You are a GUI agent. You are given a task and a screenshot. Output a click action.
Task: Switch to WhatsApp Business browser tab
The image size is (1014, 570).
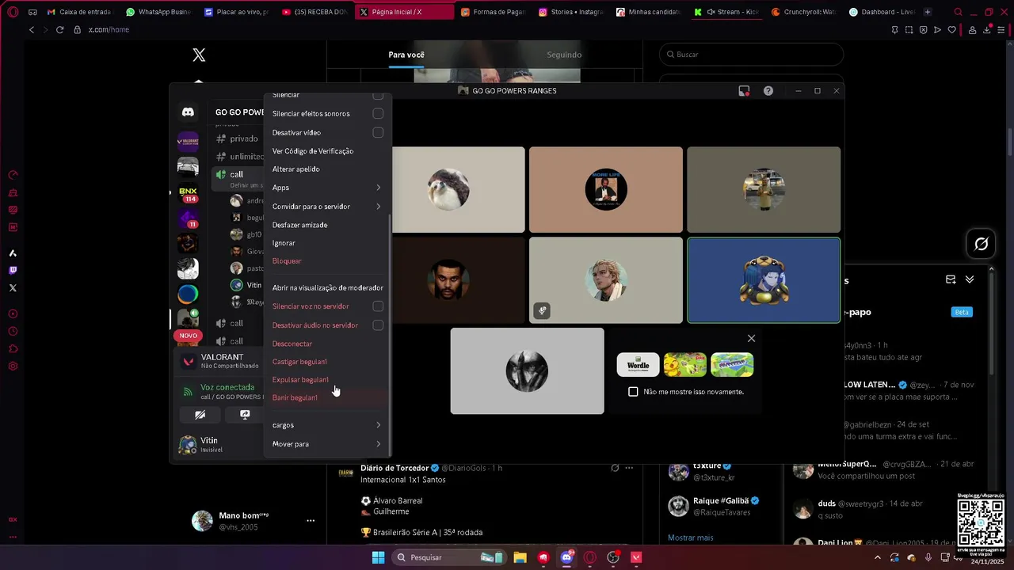157,12
